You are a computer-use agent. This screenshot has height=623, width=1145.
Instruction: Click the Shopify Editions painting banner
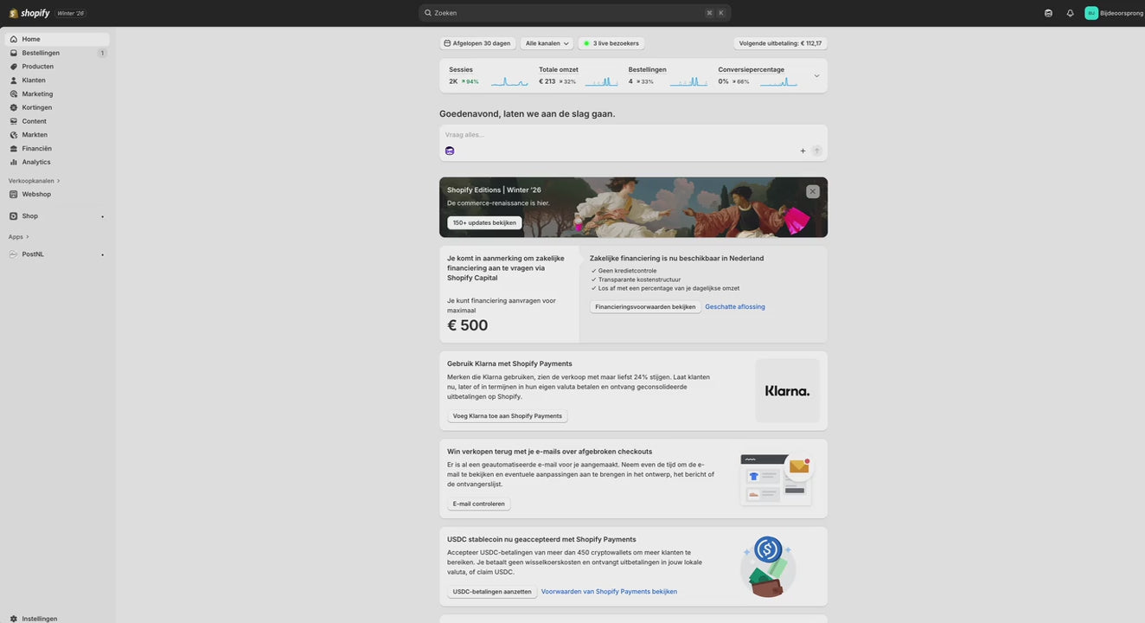click(633, 208)
